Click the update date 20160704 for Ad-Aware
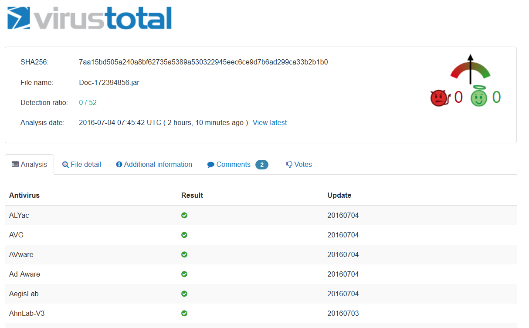 click(343, 274)
